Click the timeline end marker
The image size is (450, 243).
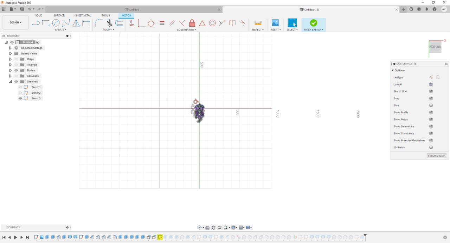[x=365, y=237]
